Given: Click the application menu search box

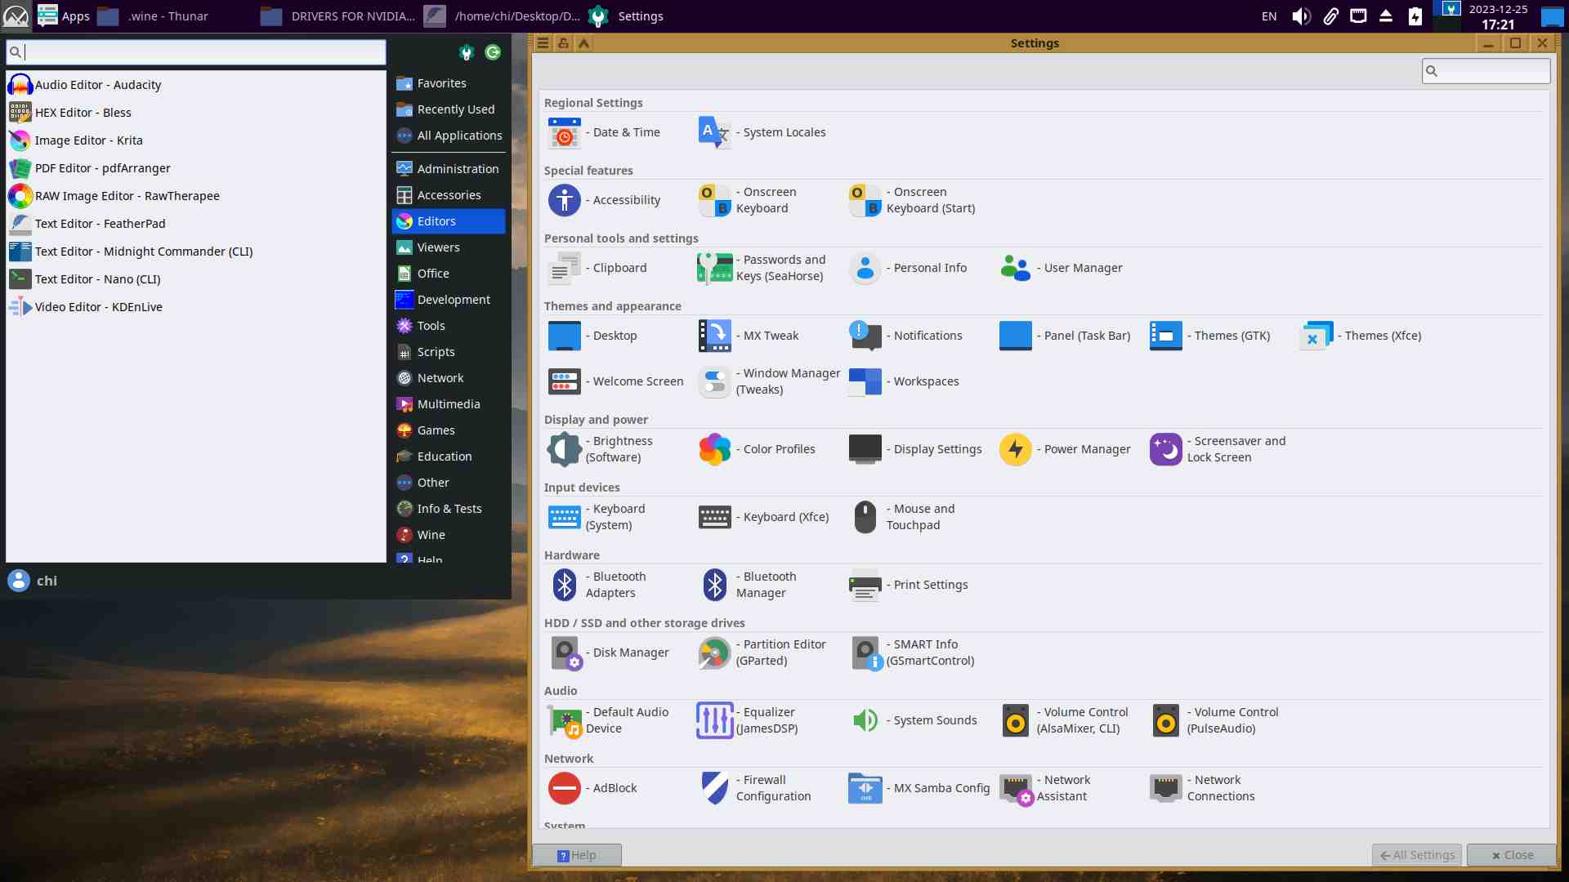Looking at the screenshot, I should tap(196, 52).
